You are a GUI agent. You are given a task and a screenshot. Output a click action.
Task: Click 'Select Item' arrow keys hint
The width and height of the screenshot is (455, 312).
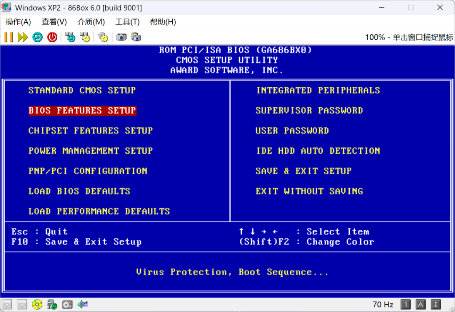coord(304,232)
